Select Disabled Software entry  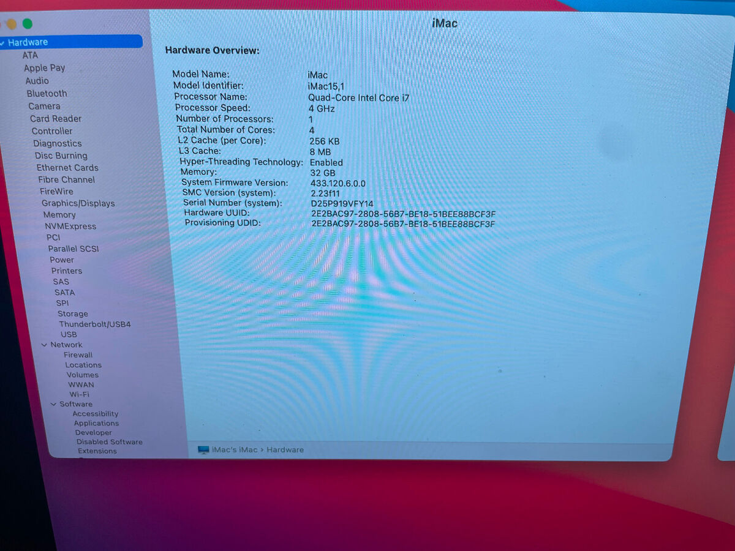110,442
